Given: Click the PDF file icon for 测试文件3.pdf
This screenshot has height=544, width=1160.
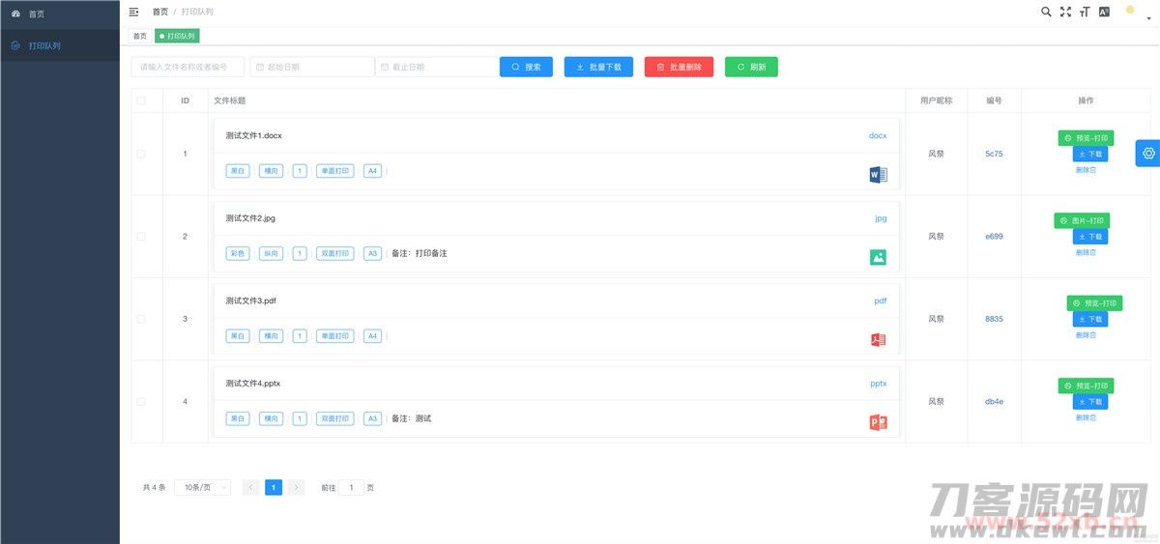Looking at the screenshot, I should click(x=878, y=340).
